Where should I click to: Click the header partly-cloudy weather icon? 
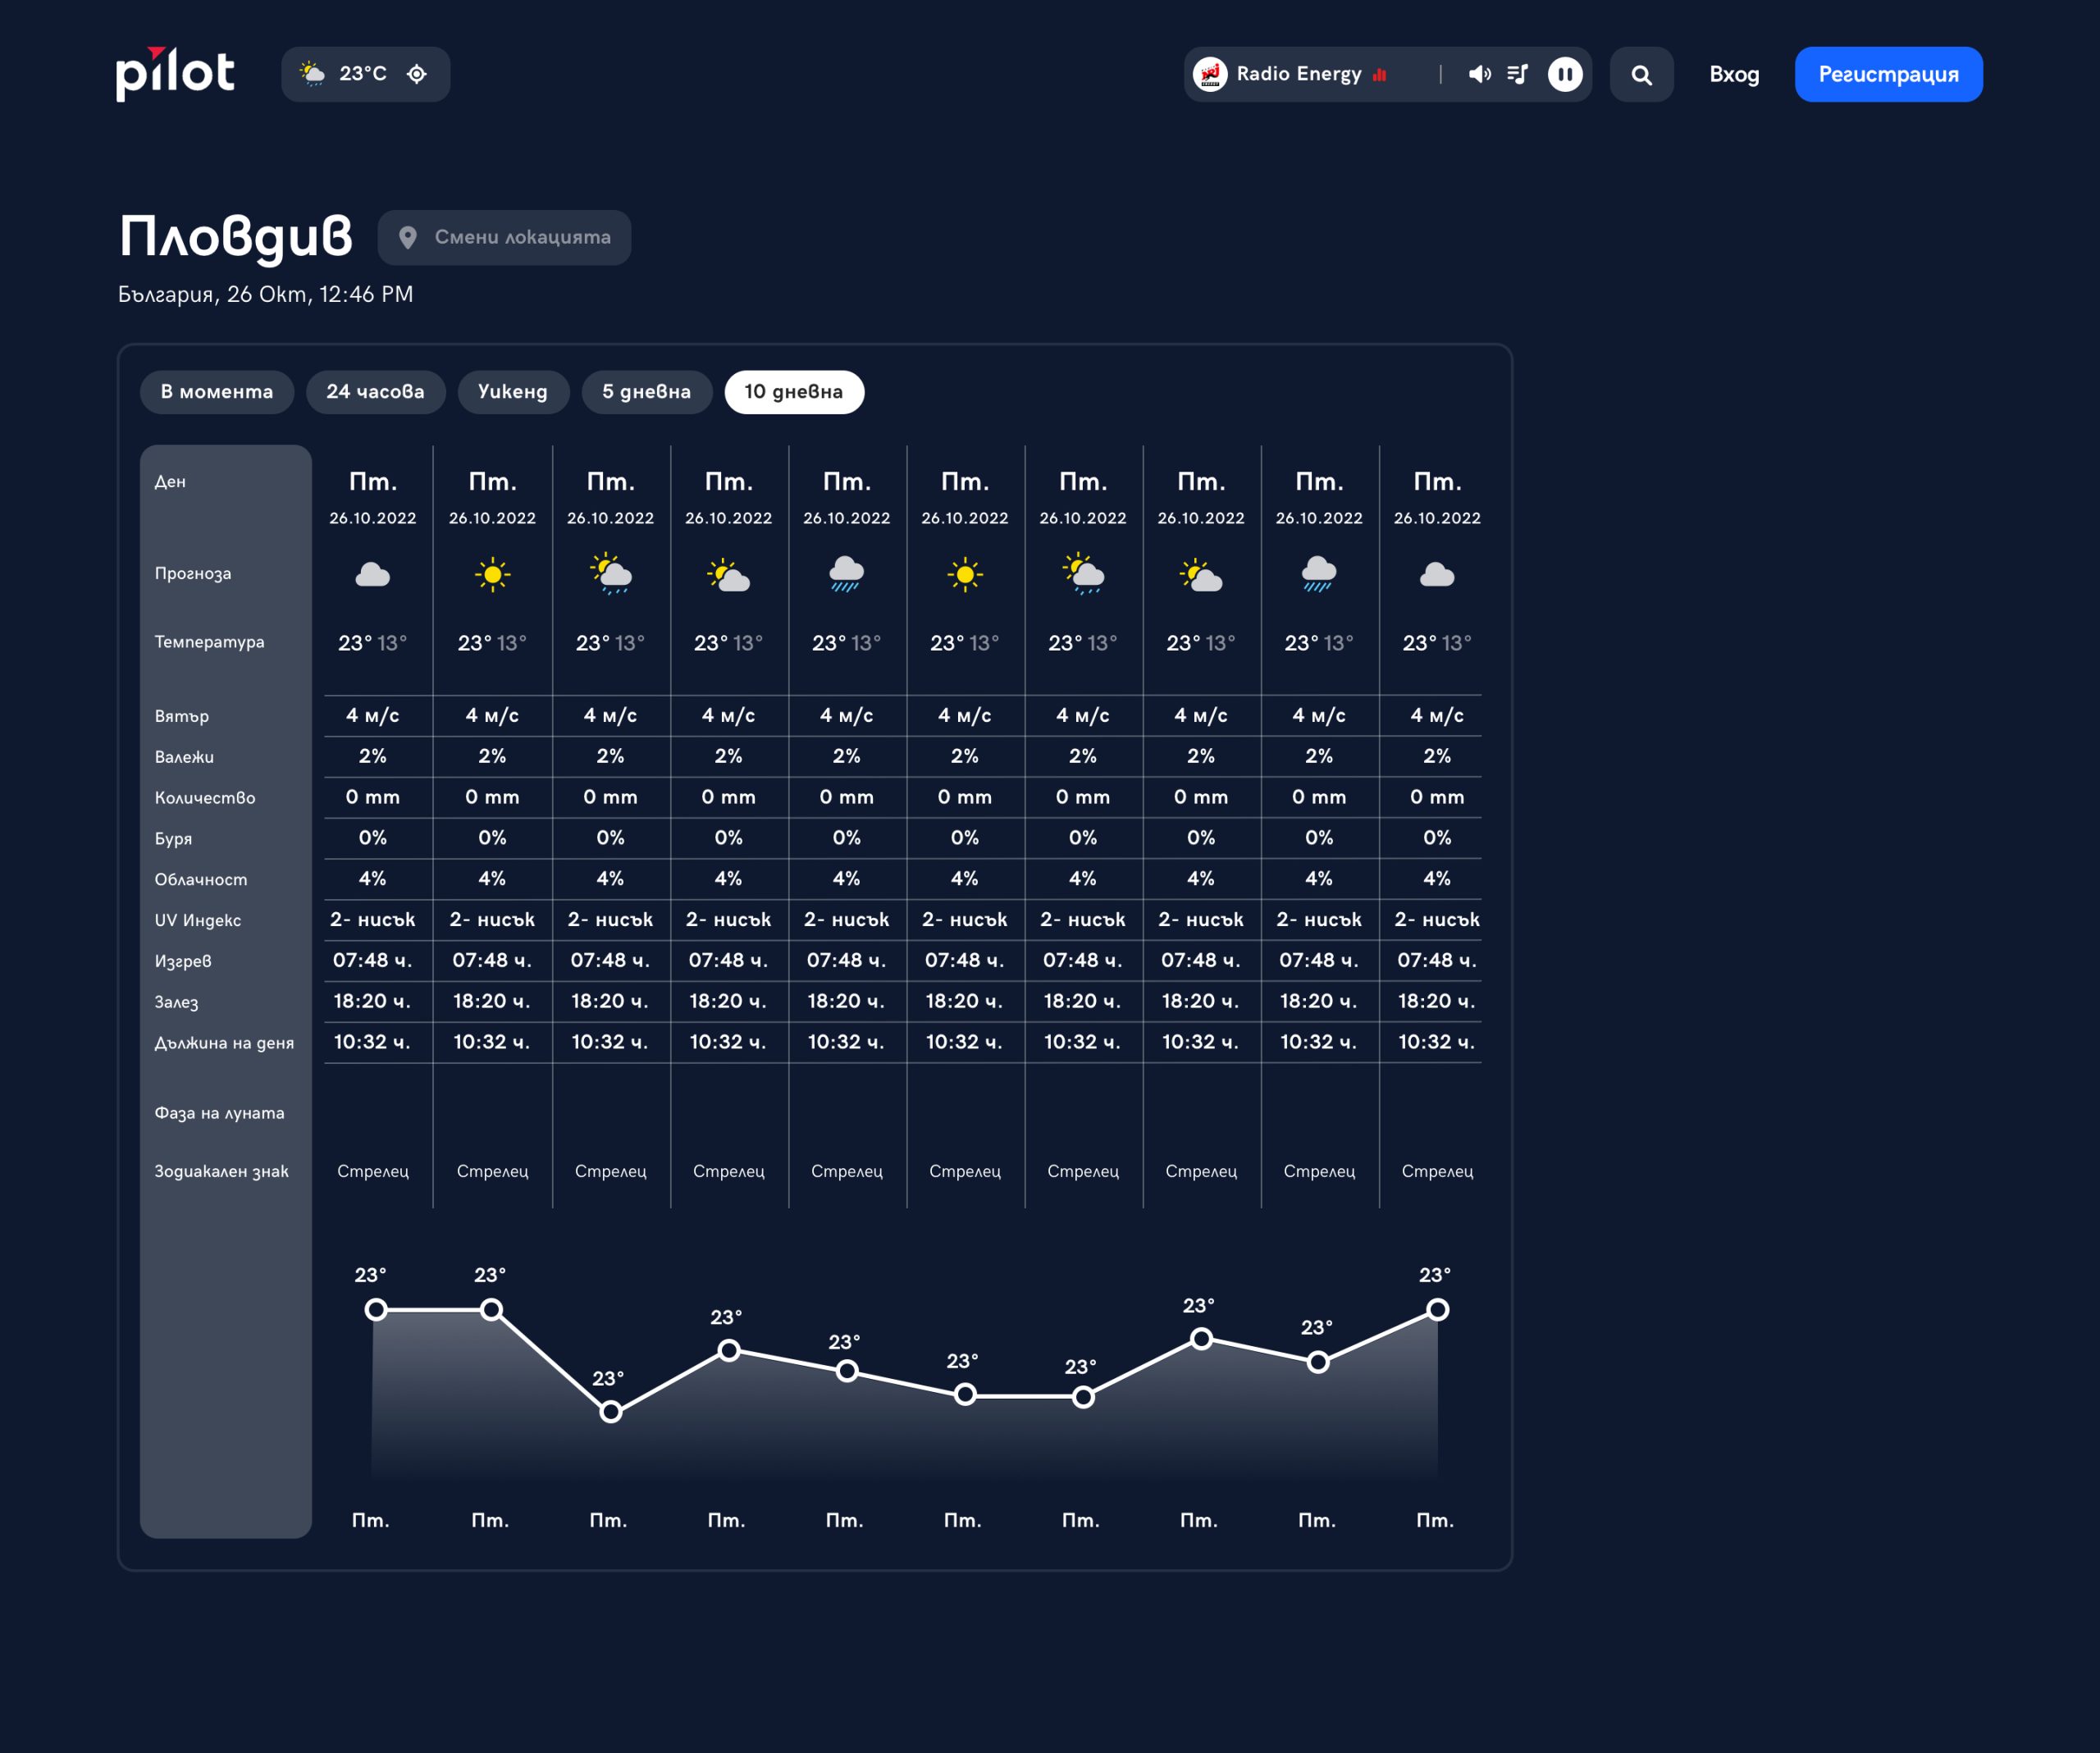point(313,73)
